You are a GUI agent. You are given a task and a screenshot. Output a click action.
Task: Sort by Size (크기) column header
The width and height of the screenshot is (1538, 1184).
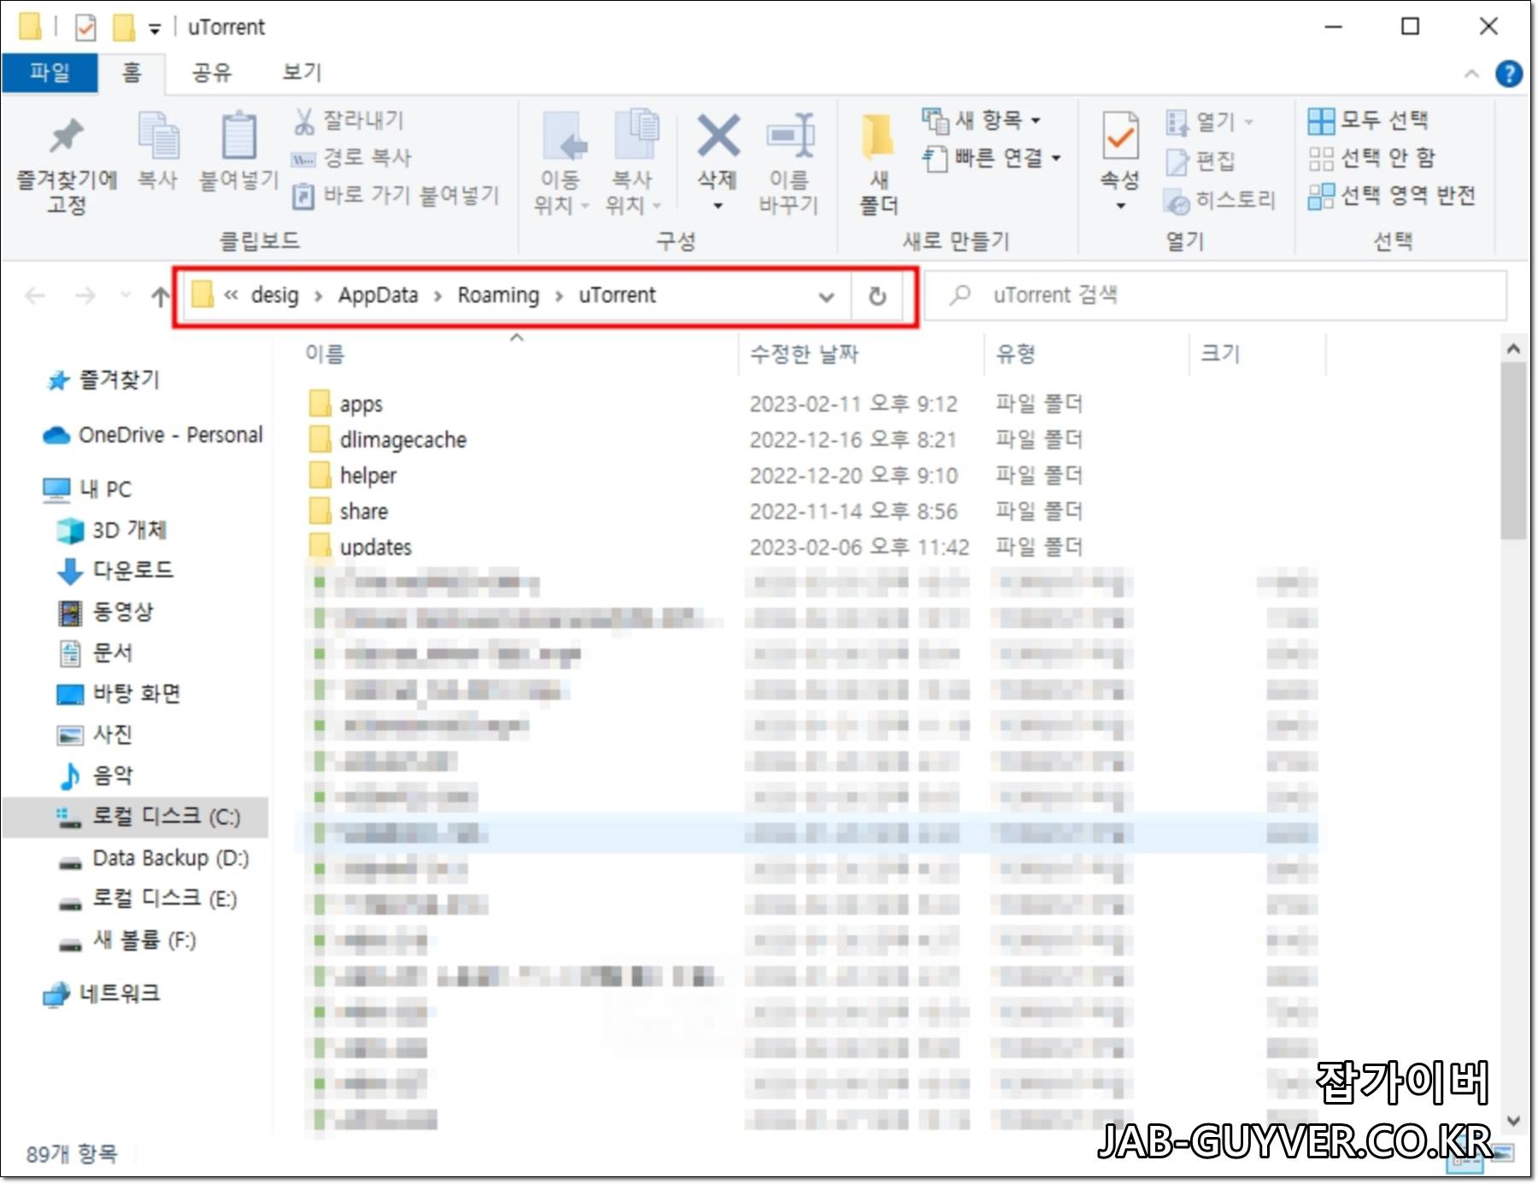coord(1219,354)
